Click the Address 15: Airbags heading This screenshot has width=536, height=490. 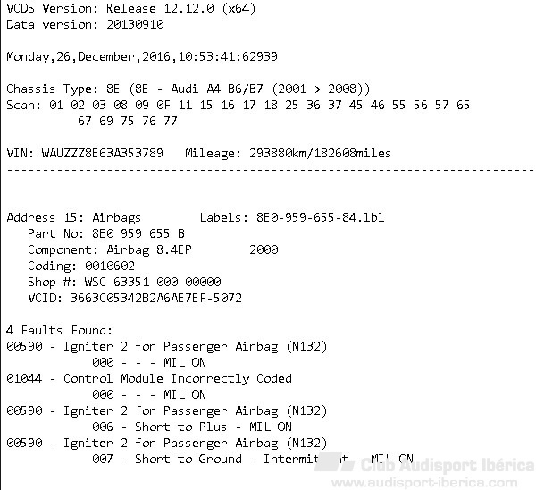(73, 217)
